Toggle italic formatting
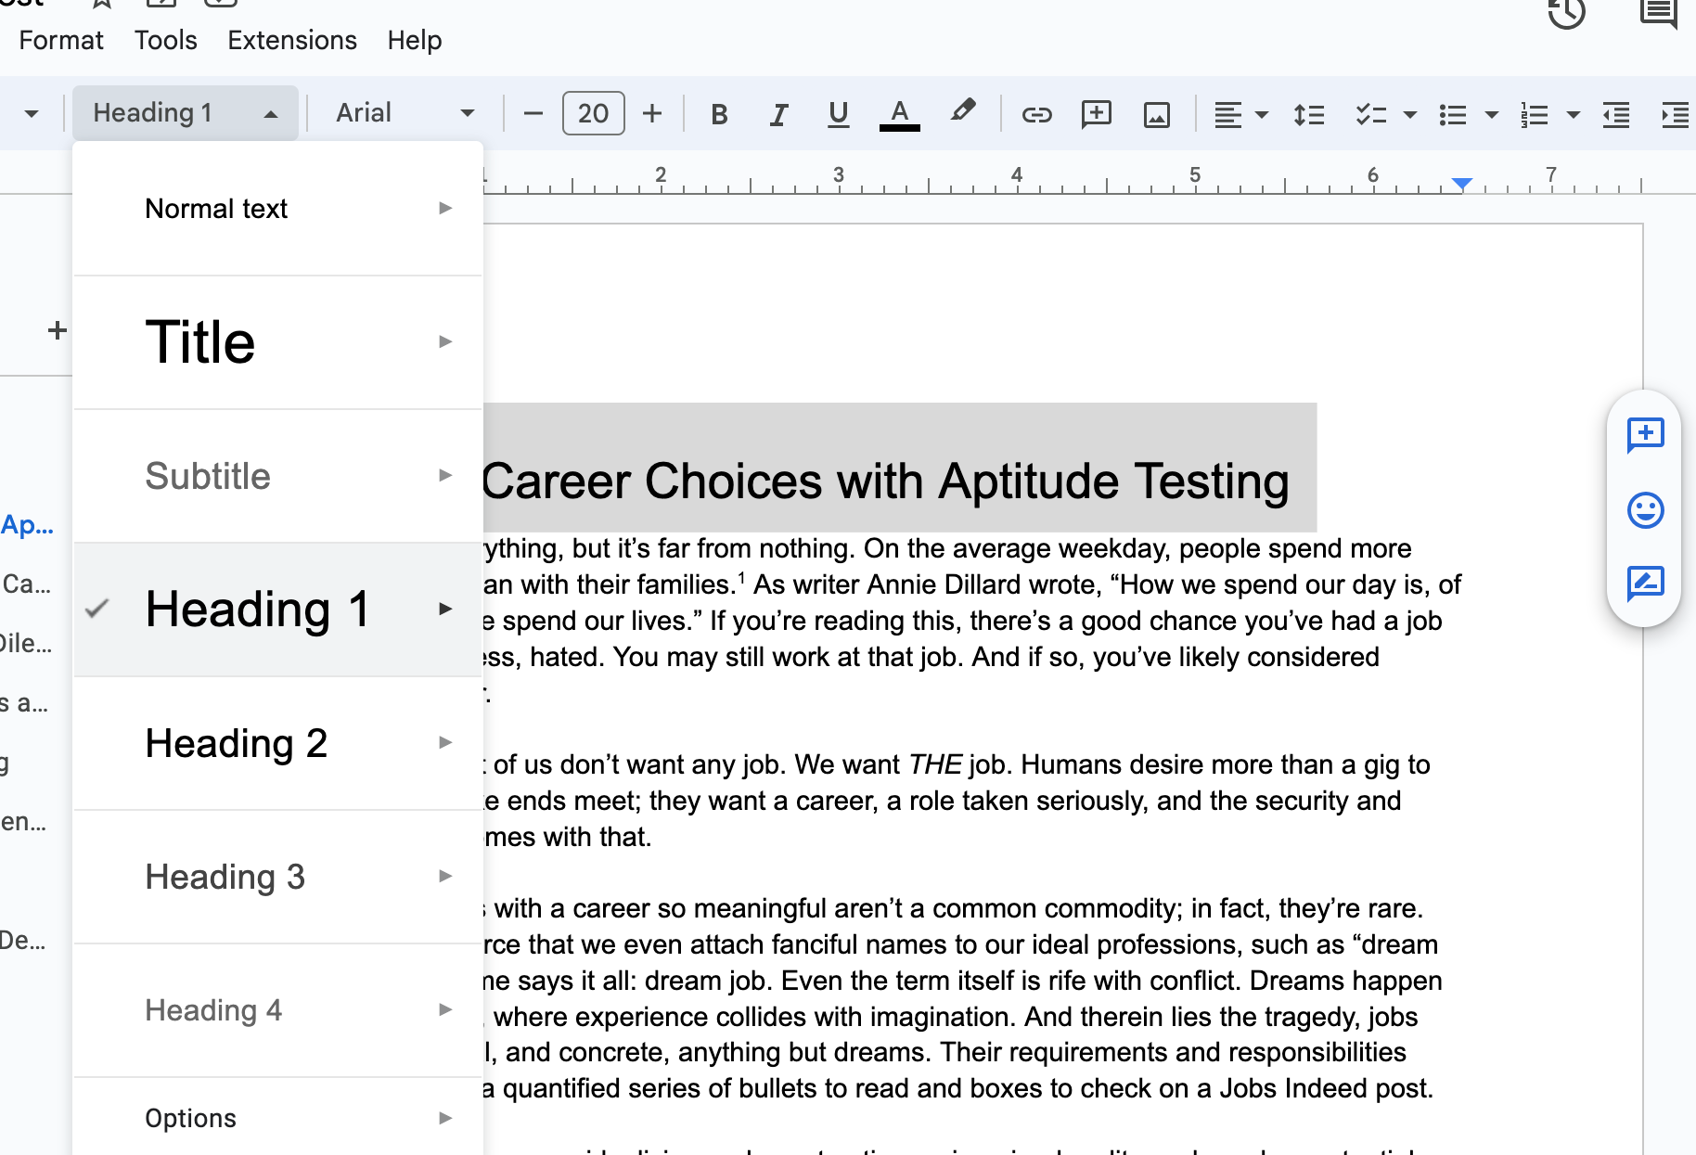The height and width of the screenshot is (1155, 1696). click(778, 114)
